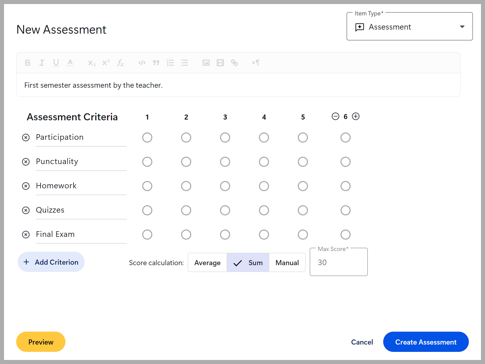Select rating 1 for Participation

(147, 138)
